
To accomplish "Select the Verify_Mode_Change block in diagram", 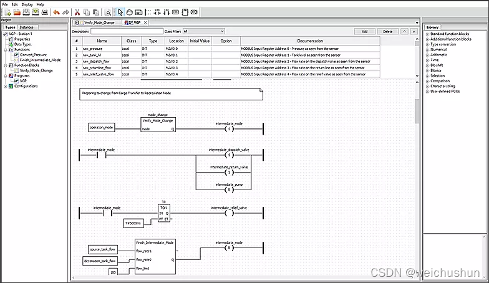I will (x=158, y=125).
